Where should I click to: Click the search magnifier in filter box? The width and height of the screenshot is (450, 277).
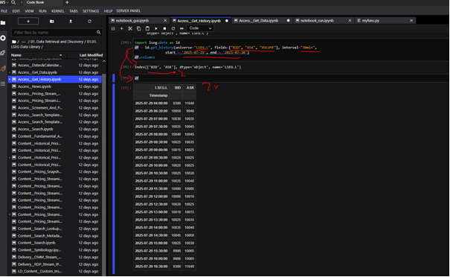[98, 32]
